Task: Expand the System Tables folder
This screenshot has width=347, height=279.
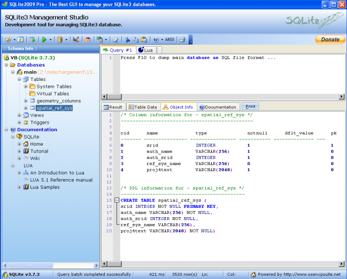Action: (26, 86)
